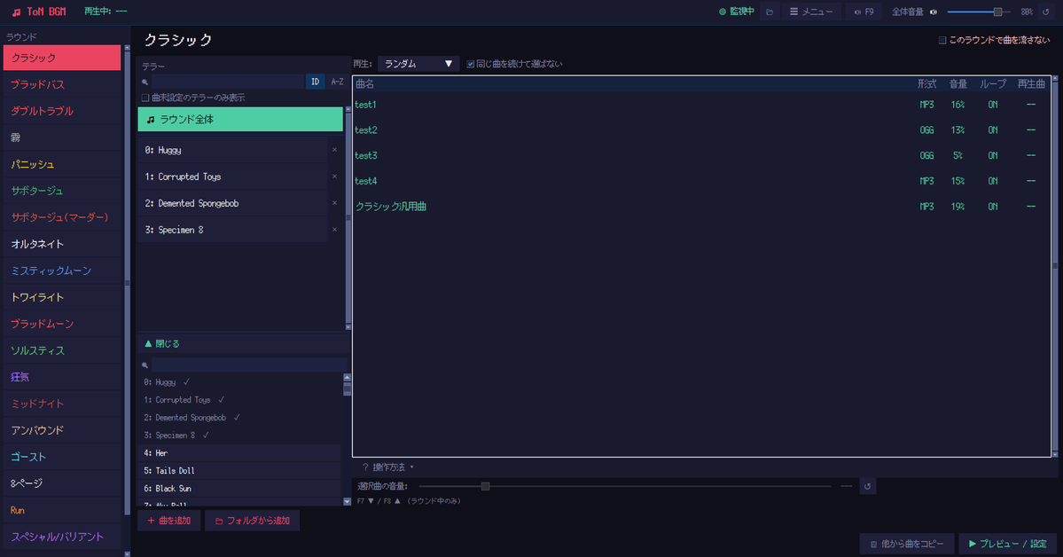Click the magnifier icon in upper terror search
The height and width of the screenshot is (557, 1063).
click(145, 82)
